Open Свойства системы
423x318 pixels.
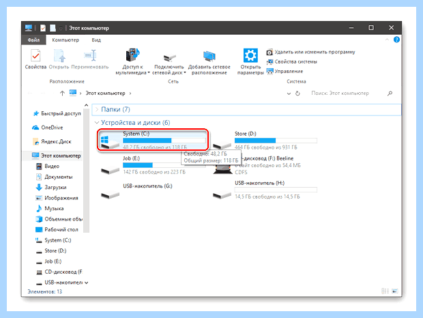click(x=291, y=62)
